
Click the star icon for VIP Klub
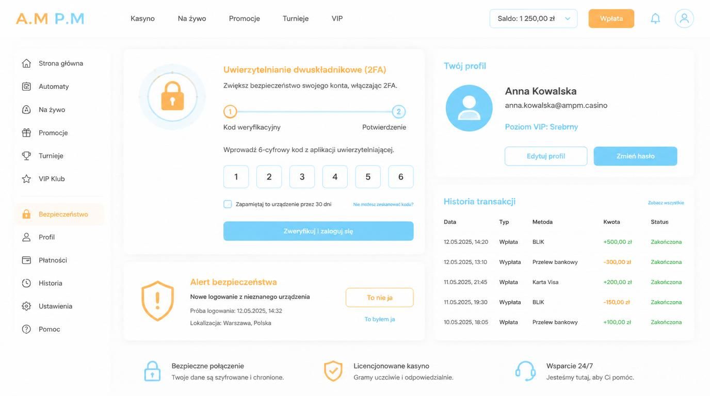(x=26, y=179)
